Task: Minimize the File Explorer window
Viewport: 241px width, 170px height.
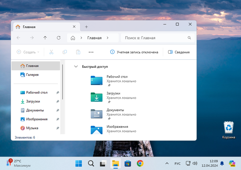Action: pyautogui.click(x=165, y=24)
